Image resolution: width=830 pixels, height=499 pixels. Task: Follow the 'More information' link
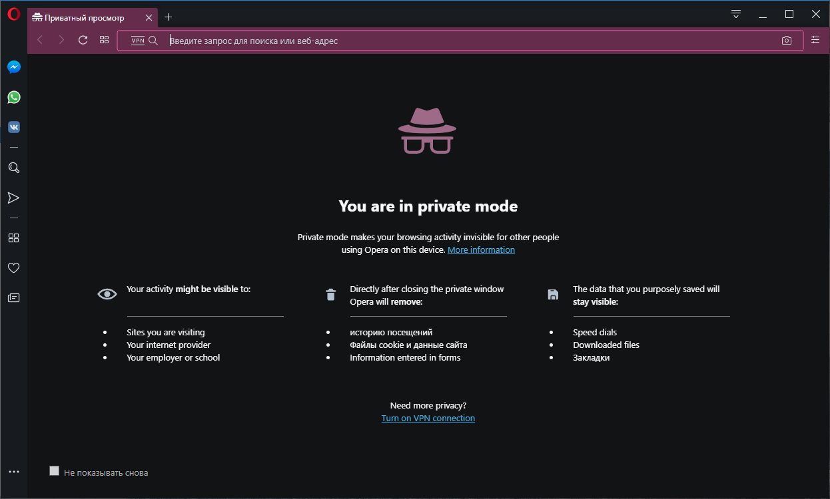pyautogui.click(x=481, y=250)
